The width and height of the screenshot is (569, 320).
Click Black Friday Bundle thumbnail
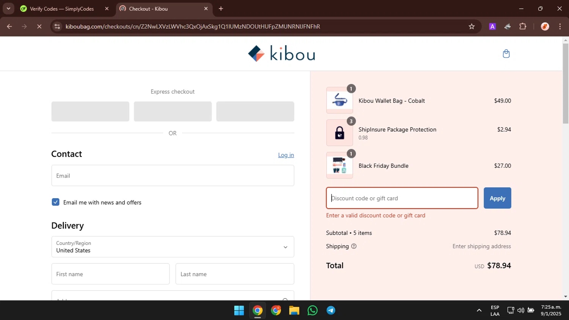[340, 166]
